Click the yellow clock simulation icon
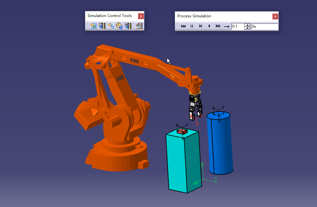Viewport: 317px width, 207px height. pyautogui.click(x=119, y=26)
